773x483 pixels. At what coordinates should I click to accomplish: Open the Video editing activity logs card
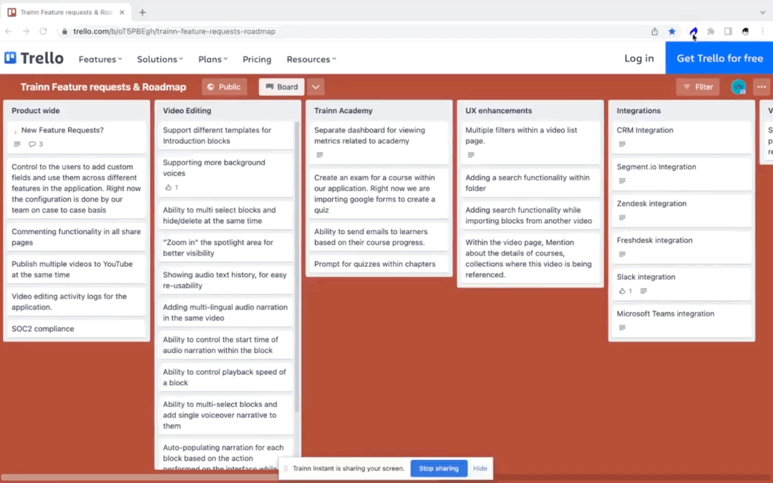click(x=77, y=302)
